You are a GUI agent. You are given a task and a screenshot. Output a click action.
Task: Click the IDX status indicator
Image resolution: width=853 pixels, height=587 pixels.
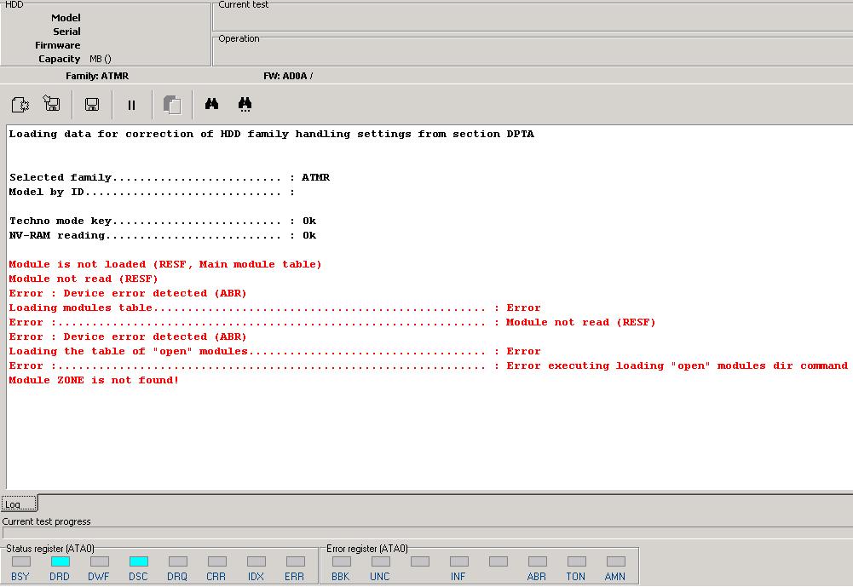tap(256, 561)
